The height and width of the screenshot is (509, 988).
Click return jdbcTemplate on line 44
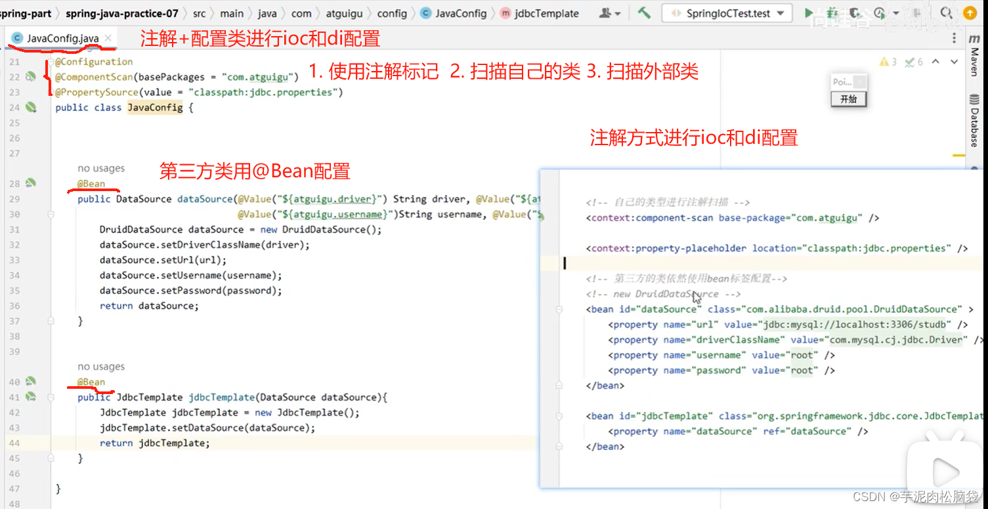155,443
